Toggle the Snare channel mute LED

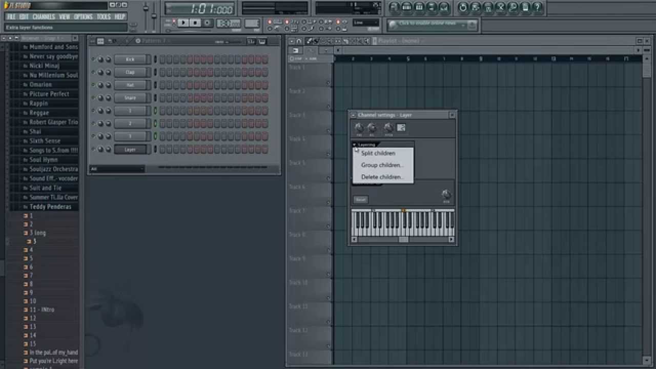[93, 98]
